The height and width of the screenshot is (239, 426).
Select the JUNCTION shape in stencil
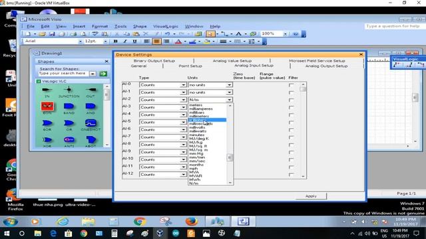tap(69, 92)
